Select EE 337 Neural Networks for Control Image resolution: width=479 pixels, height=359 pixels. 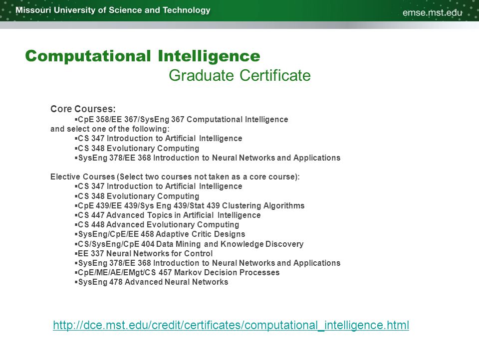point(144,253)
